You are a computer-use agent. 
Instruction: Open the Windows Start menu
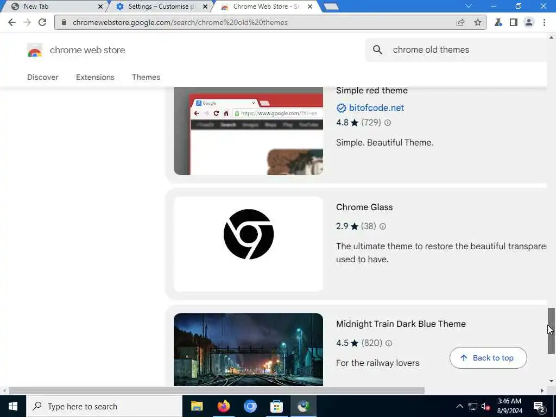[x=13, y=406]
